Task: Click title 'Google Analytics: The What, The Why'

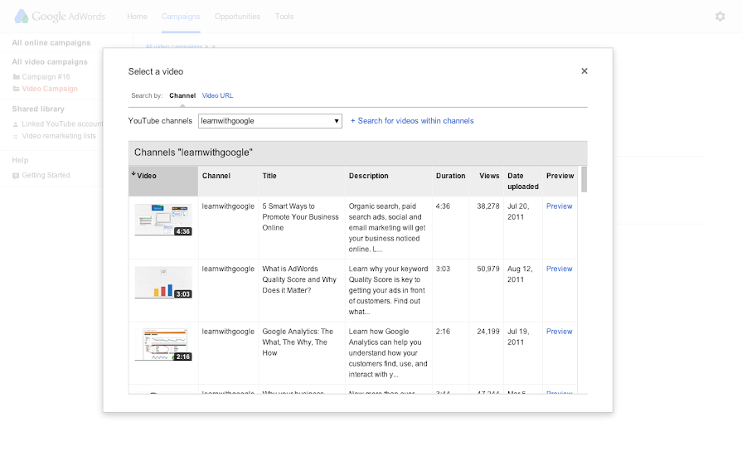Action: click(298, 342)
